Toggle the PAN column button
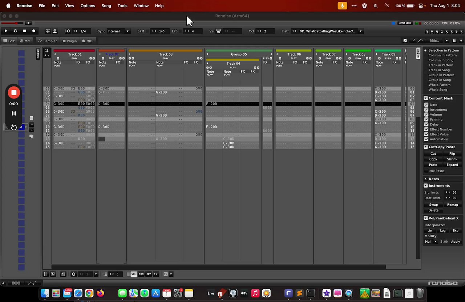Screen dimensions: 465x302 pos(141,274)
